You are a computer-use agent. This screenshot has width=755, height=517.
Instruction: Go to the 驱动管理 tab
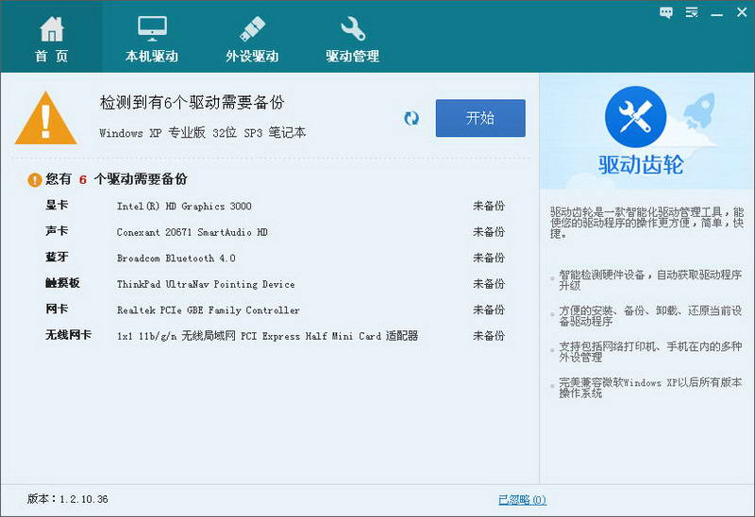[352, 37]
